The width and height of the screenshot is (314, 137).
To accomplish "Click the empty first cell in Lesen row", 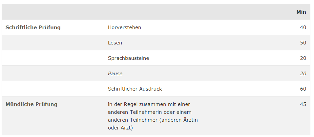I will (x=53, y=43).
